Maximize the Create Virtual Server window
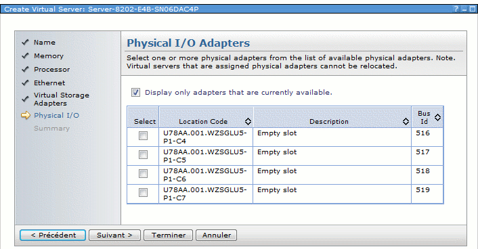The width and height of the screenshot is (478, 249). (472, 9)
